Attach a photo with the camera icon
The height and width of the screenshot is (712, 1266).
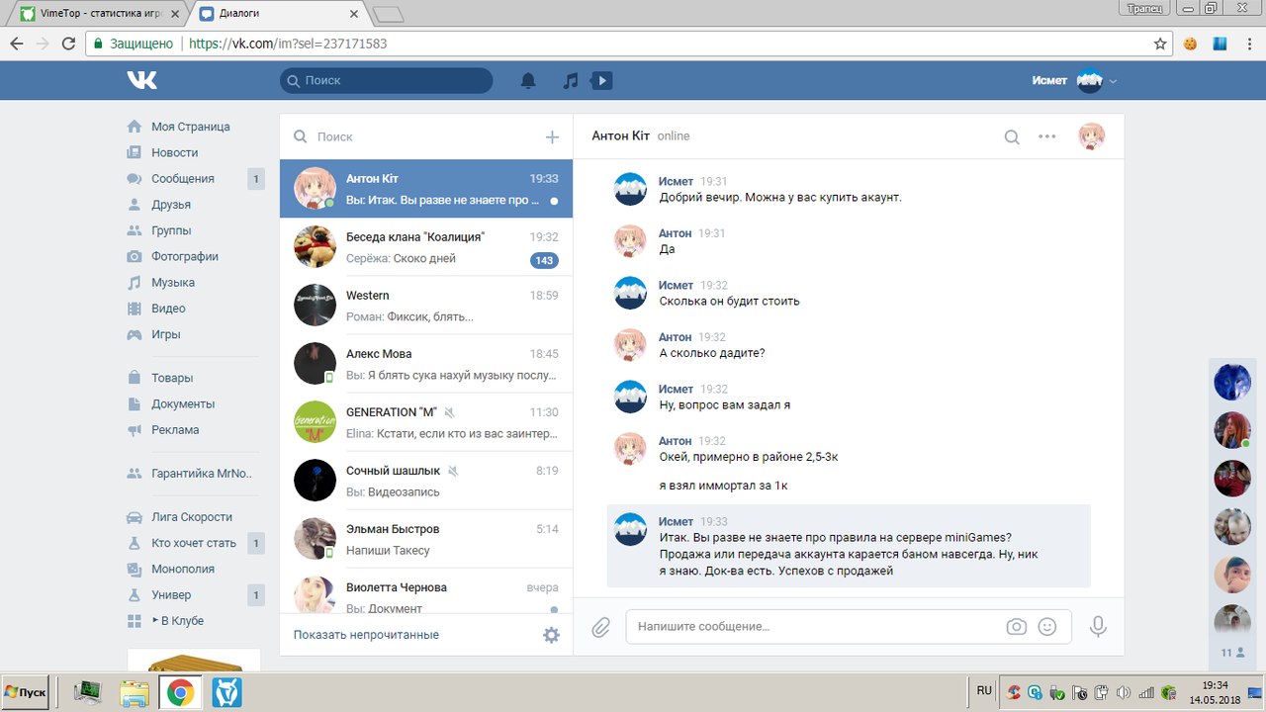point(1016,627)
